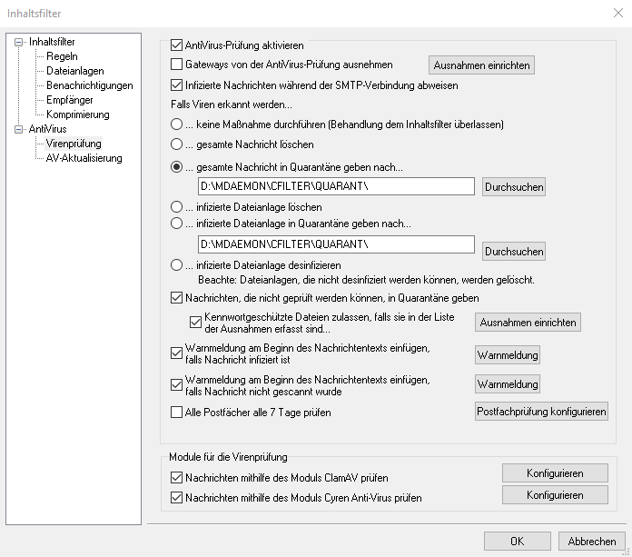Viewport: 632px width, 557px height.
Task: Click the first Durchsuchen button
Action: click(x=514, y=187)
